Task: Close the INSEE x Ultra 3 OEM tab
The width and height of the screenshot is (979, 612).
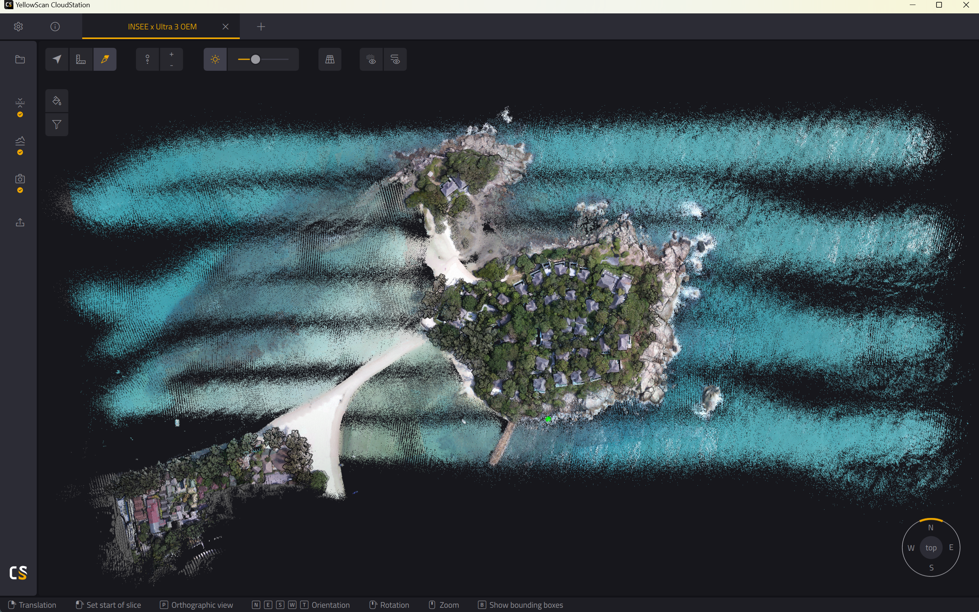Action: [x=226, y=27]
